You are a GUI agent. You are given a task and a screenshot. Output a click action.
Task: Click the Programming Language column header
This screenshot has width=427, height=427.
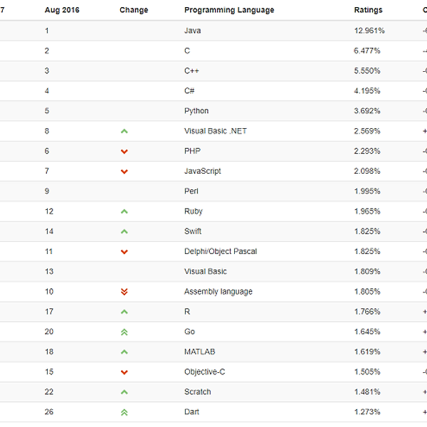click(228, 10)
